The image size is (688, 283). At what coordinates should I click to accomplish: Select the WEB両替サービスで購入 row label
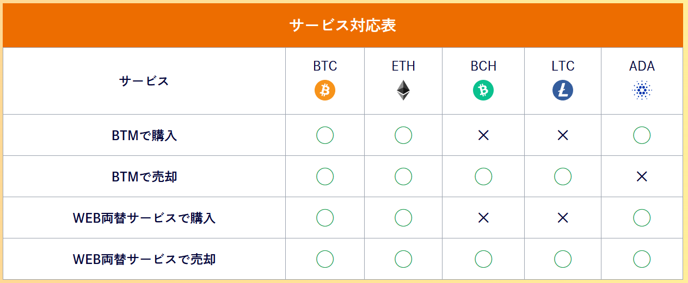click(x=144, y=218)
